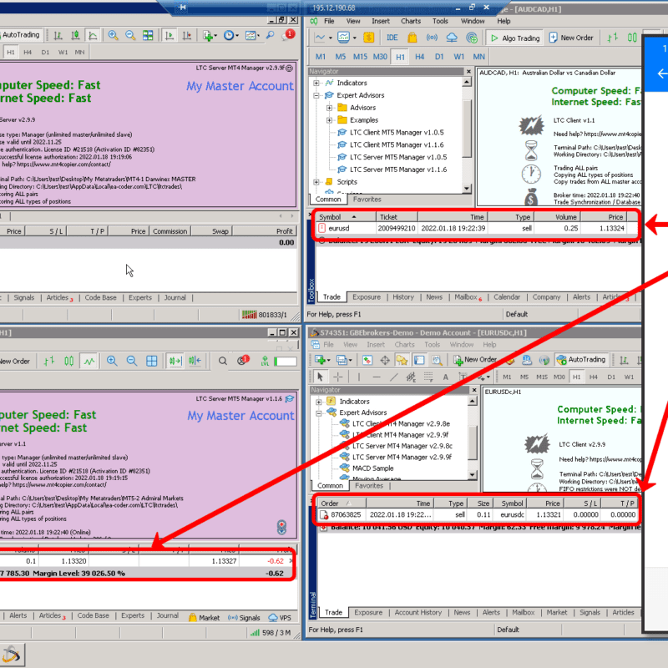Click Signals broadcast icon in AUDCAD MT5 toolbar
668x668 pixels.
pos(432,38)
